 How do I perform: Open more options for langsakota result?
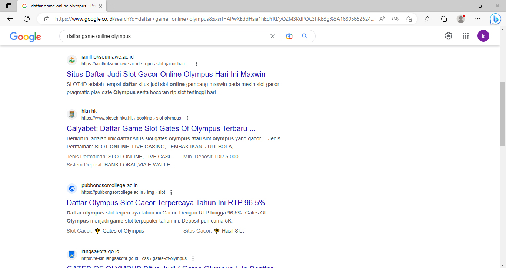tap(193, 258)
